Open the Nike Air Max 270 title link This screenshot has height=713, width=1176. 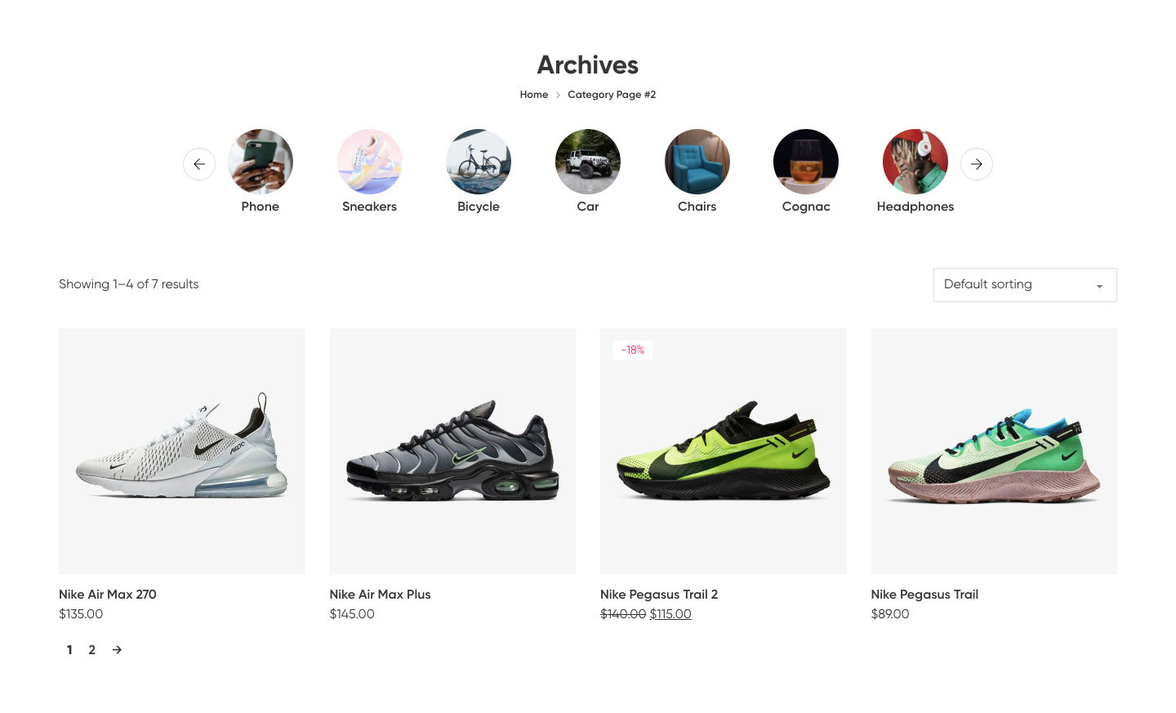[x=108, y=595]
